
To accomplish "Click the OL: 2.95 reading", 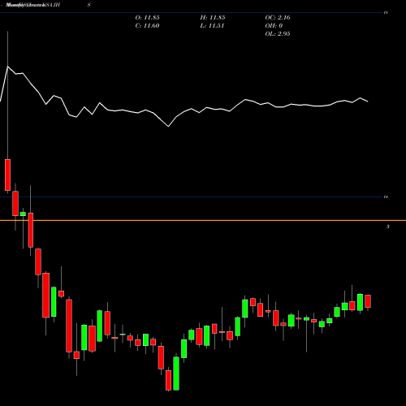I will [x=278, y=34].
